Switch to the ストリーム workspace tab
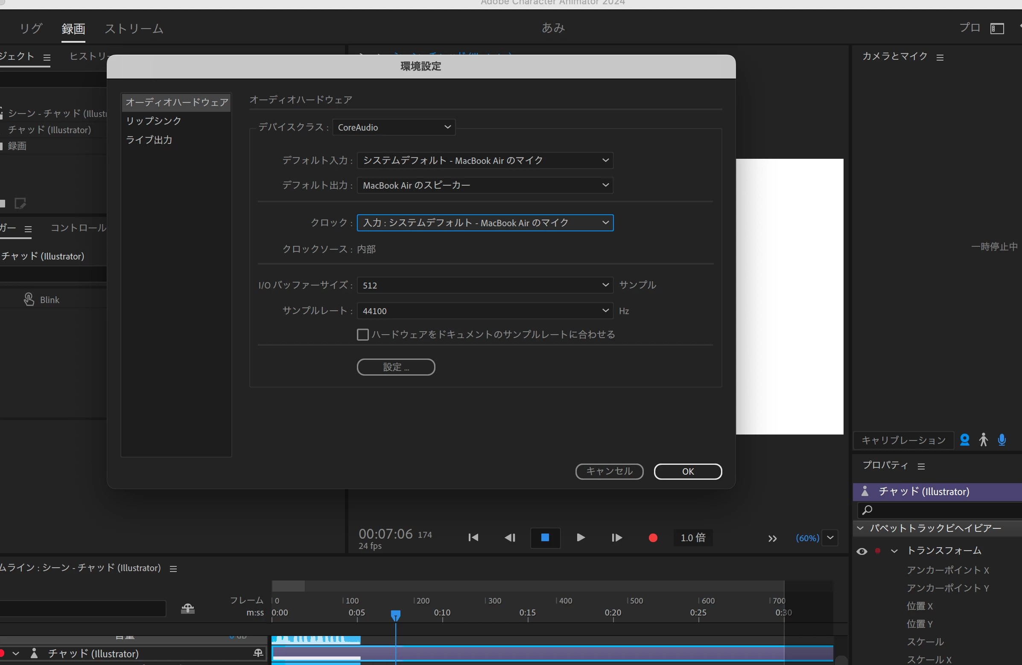 pos(134,29)
